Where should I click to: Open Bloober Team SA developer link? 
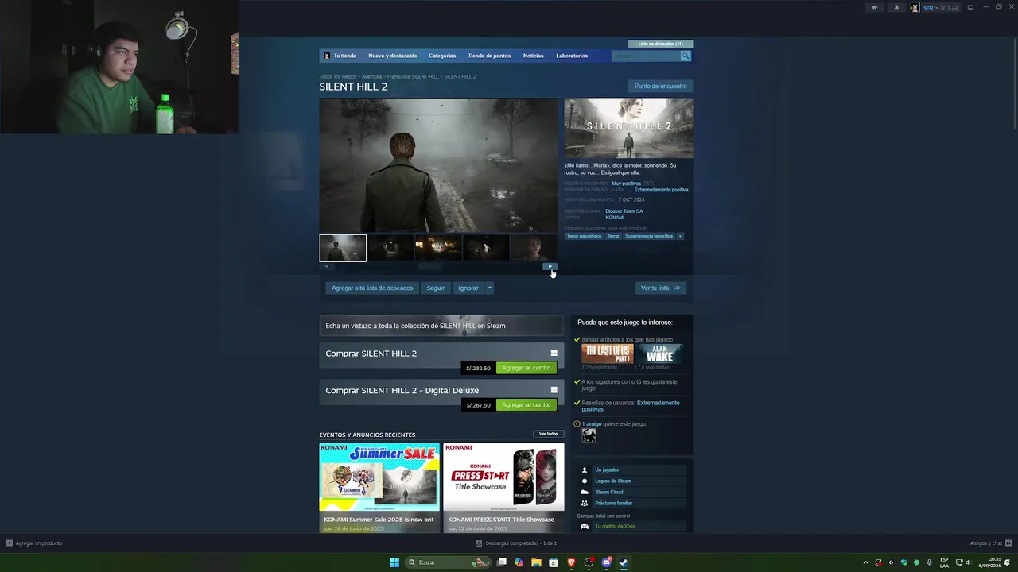[x=624, y=211]
